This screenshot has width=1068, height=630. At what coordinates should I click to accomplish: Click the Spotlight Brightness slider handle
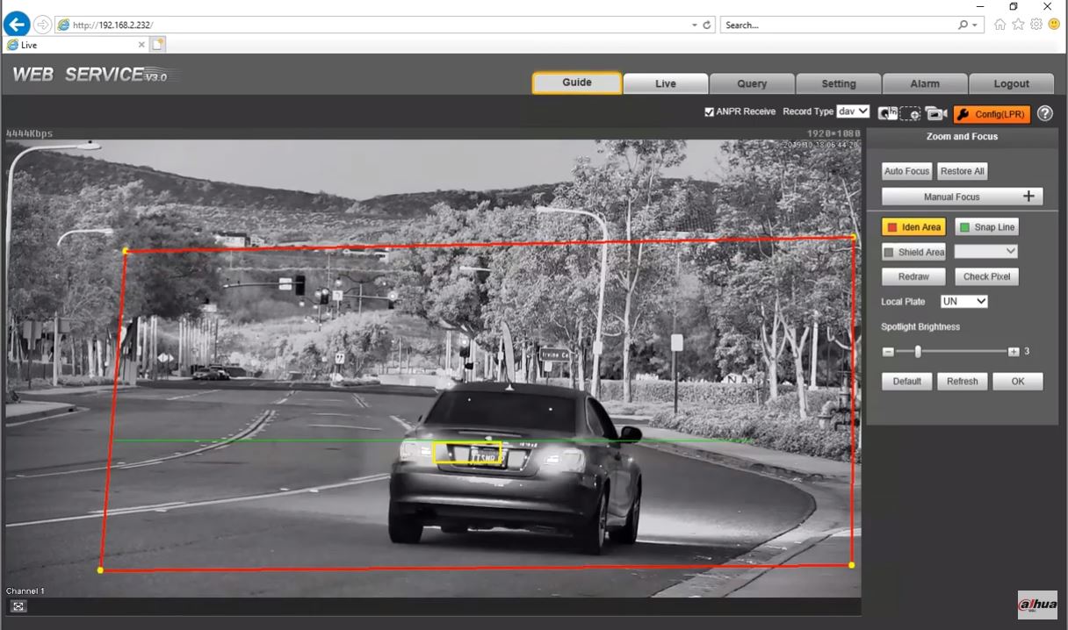[918, 351]
